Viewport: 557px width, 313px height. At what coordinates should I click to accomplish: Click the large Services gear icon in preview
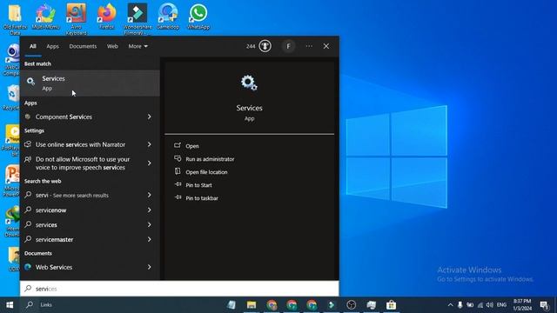tap(249, 83)
